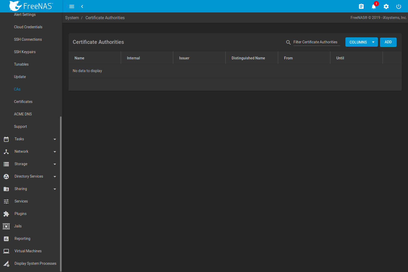Open Support page
The height and width of the screenshot is (272, 408).
pos(20,127)
